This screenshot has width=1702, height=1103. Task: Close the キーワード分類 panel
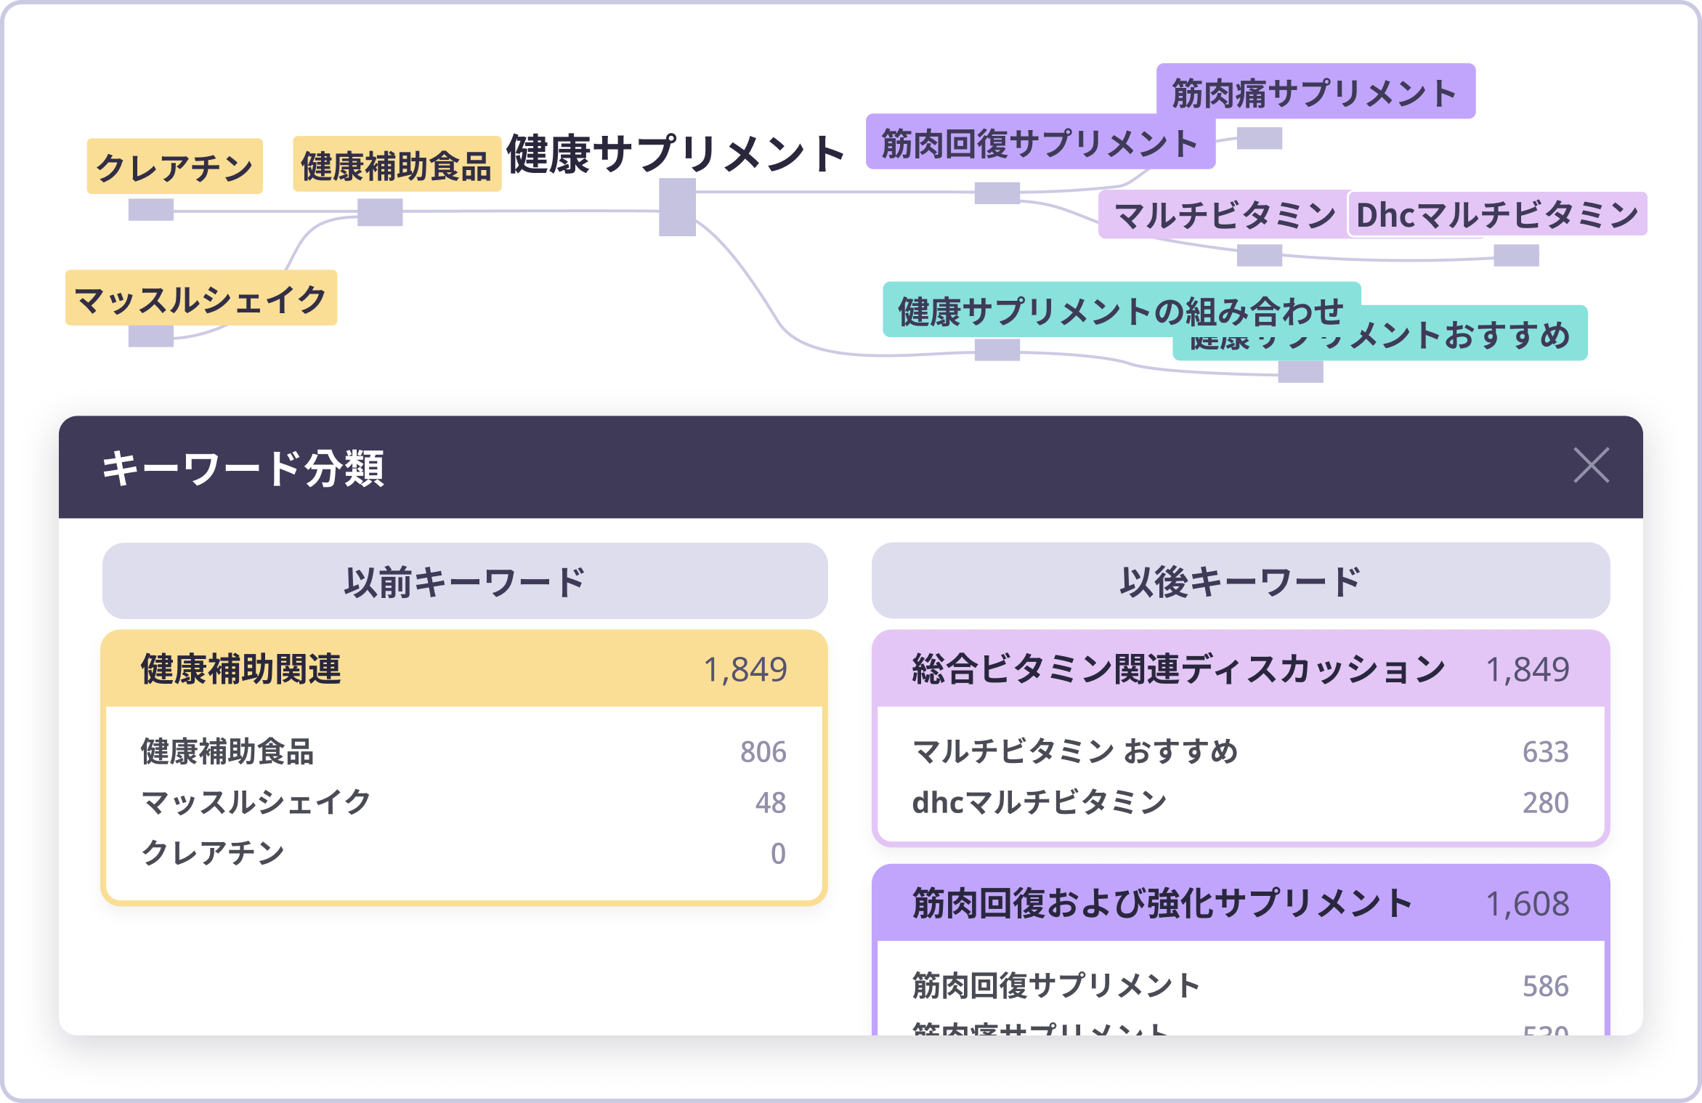[1591, 466]
